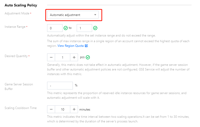
Task: Click the Game Server Session Buffer label
Action: coord(19,87)
